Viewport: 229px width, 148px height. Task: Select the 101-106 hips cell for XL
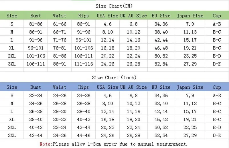click(x=83, y=48)
